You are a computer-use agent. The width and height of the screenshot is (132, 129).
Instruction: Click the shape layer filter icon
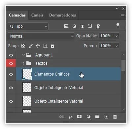[x=90, y=26]
